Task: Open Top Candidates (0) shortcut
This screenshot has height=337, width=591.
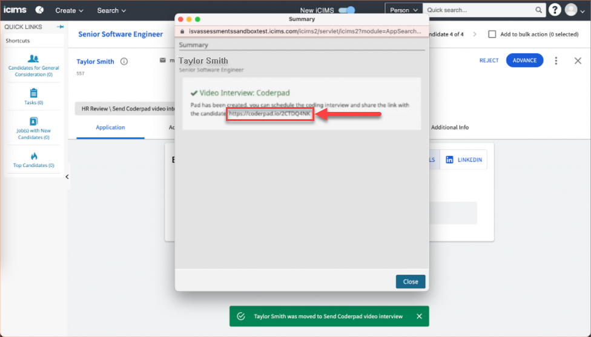Action: point(33,160)
